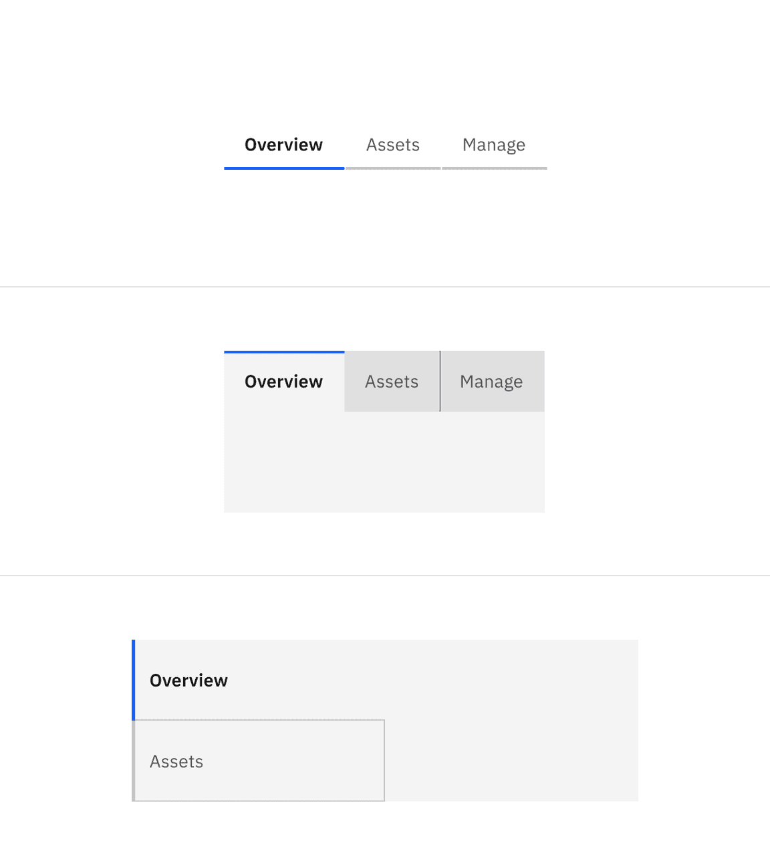Select the Overview tab in the line tab bar
Viewport: 770px width, 865px height.
283,144
